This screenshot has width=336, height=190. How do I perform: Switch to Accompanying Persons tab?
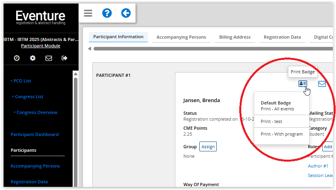(x=181, y=37)
